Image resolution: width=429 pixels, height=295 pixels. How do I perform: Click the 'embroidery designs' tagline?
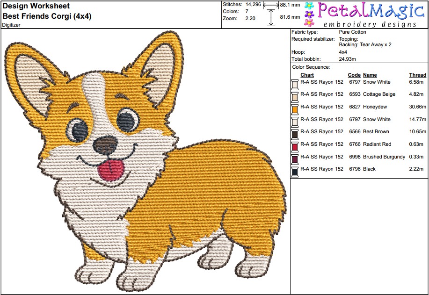click(x=370, y=24)
